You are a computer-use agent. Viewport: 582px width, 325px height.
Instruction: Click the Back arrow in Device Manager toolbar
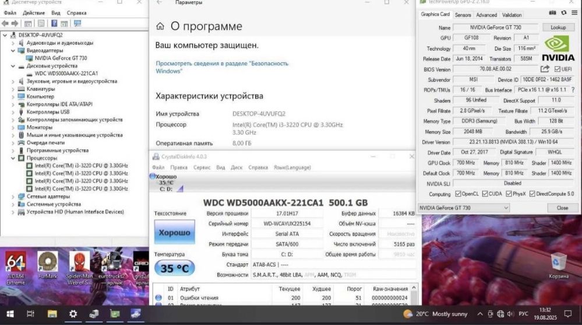click(x=5, y=23)
